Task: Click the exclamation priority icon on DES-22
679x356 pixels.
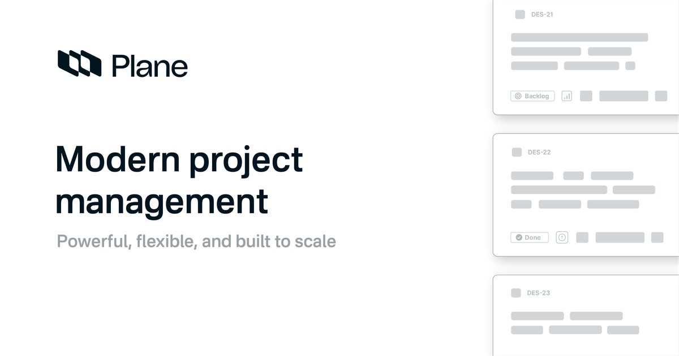Action: click(562, 238)
